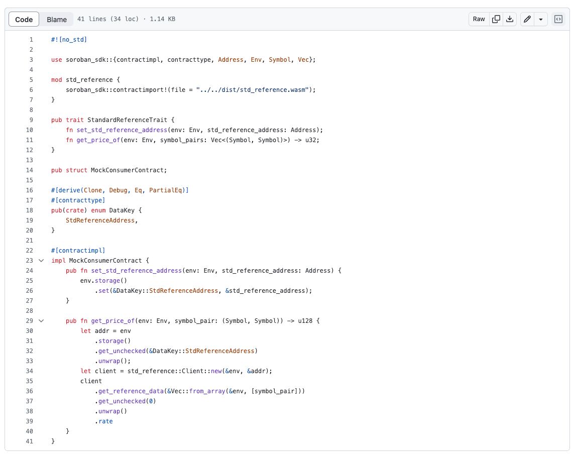Select line number 18
The width and height of the screenshot is (576, 457).
pyautogui.click(x=30, y=210)
